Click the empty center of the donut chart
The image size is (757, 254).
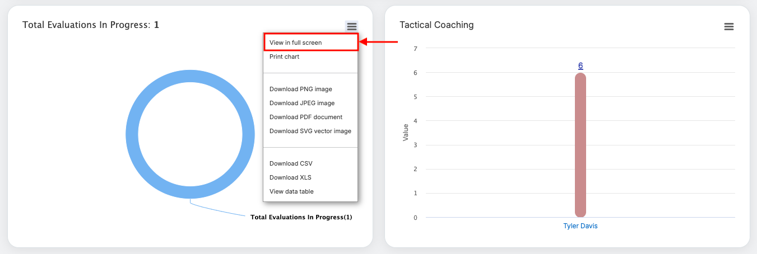[190, 135]
